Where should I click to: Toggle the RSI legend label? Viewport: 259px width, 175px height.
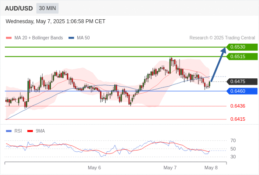click(x=18, y=131)
